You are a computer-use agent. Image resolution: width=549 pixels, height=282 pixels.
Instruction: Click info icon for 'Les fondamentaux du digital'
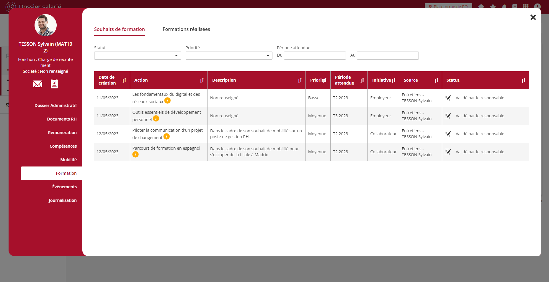pos(167,101)
